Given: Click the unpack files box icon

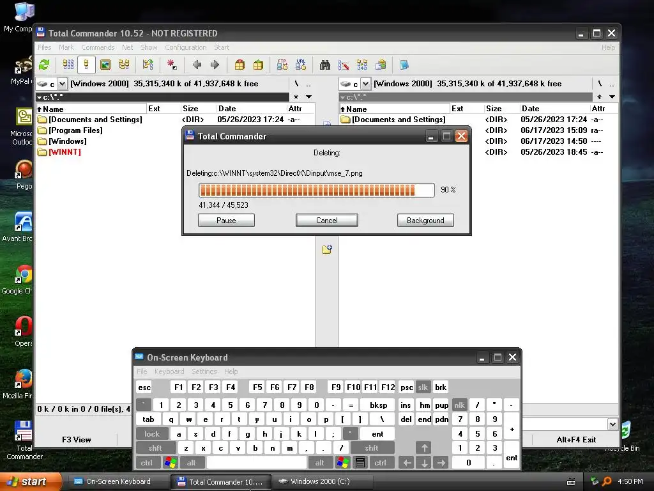Looking at the screenshot, I should (x=259, y=65).
